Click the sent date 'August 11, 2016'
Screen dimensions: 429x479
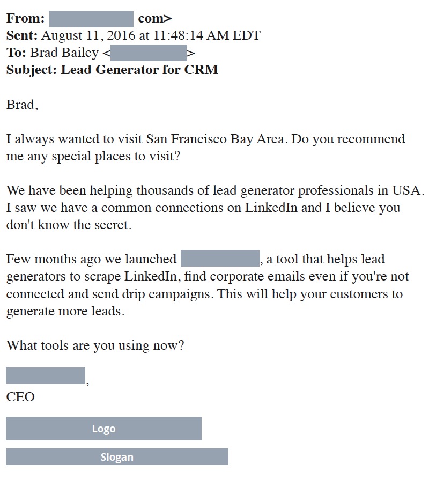click(88, 35)
